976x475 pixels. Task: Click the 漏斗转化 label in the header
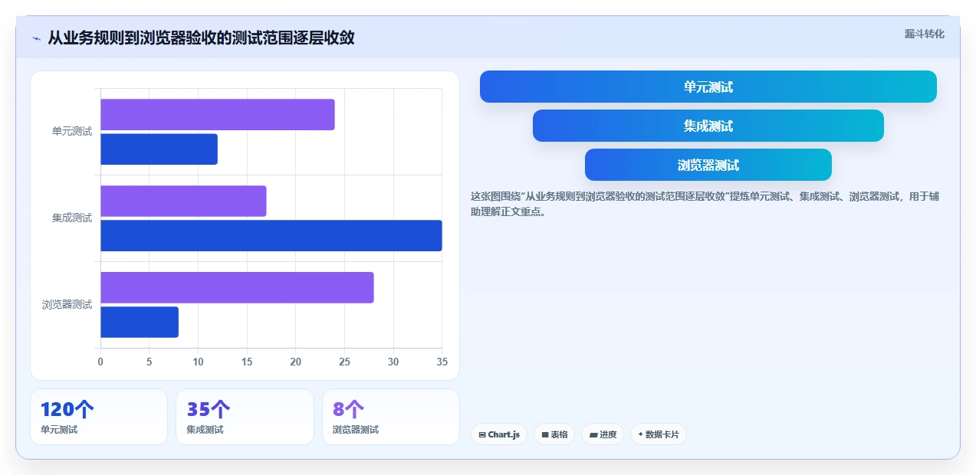924,34
